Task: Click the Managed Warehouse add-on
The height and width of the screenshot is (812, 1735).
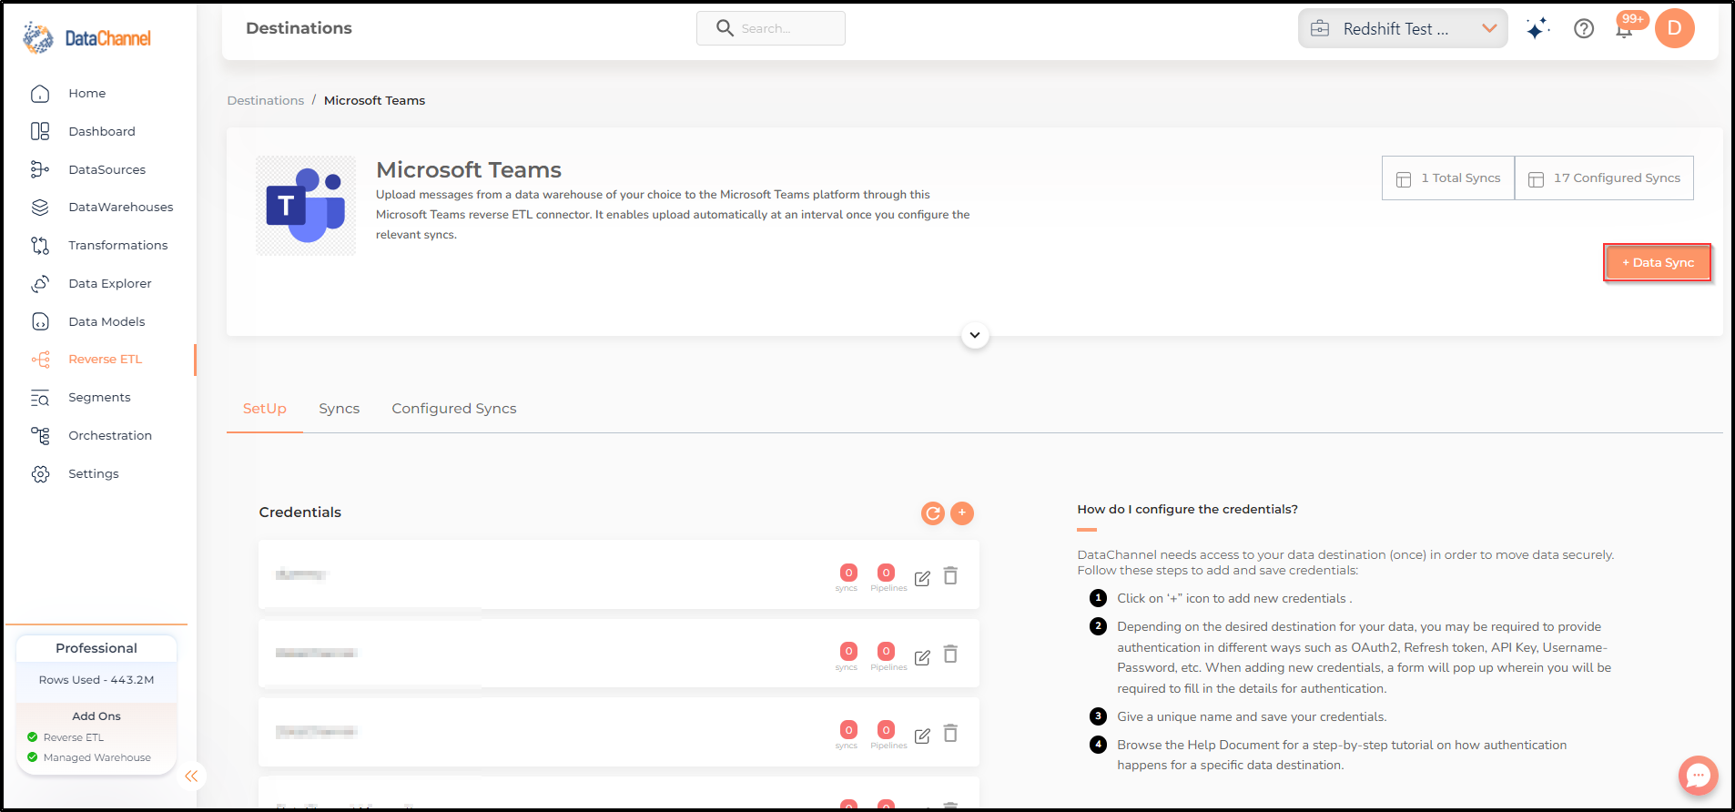Action: [x=89, y=757]
